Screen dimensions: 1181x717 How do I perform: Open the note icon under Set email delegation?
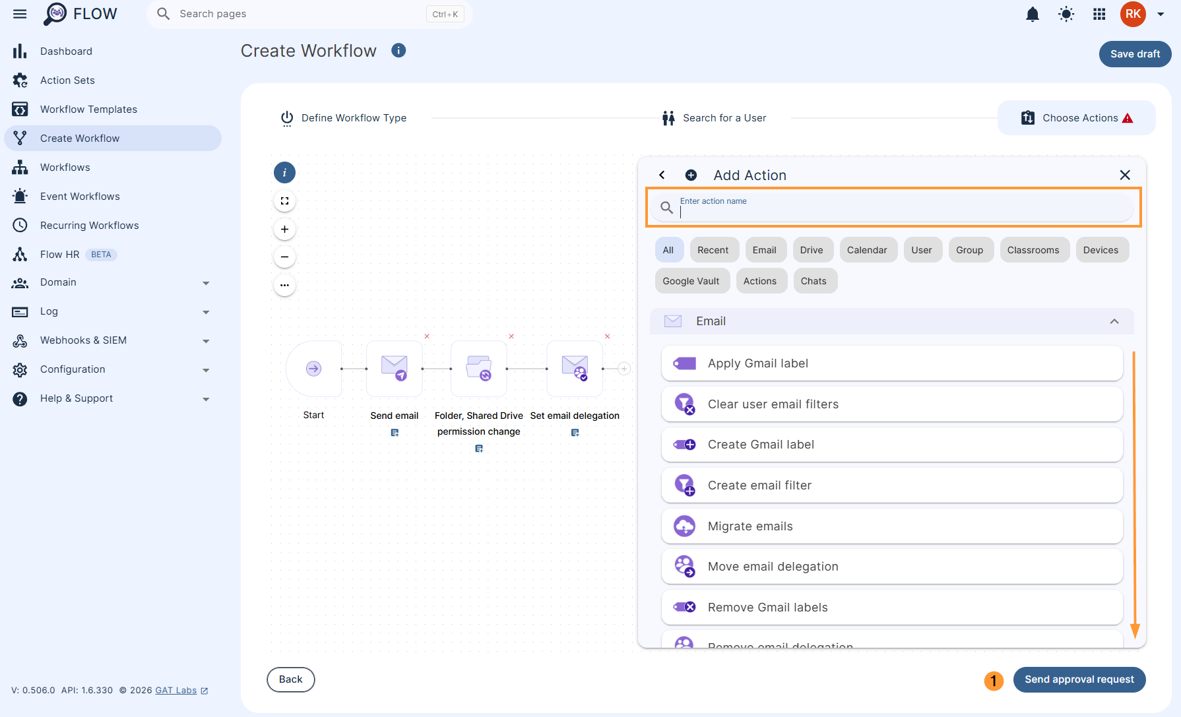click(575, 433)
